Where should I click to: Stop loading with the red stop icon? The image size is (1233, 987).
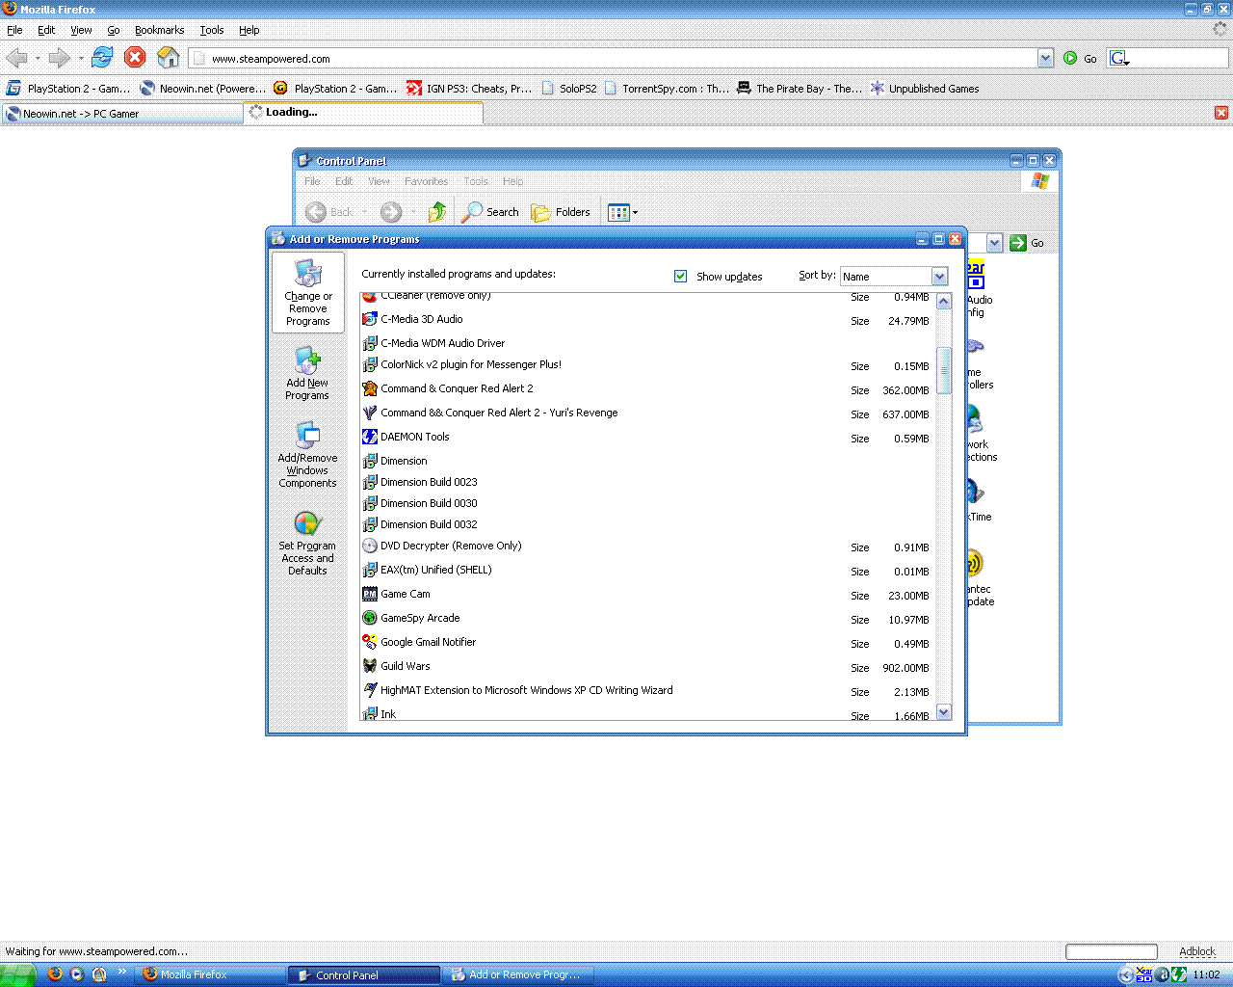pos(136,58)
